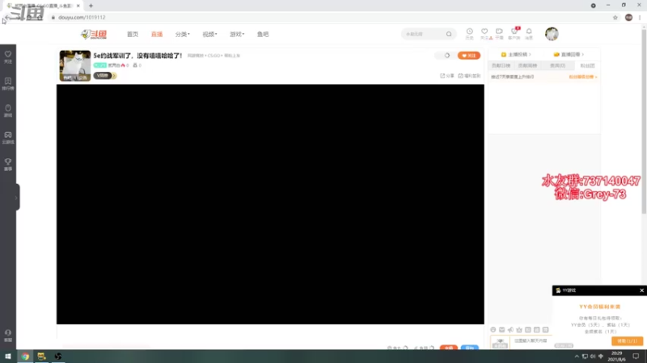The image size is (647, 363).
Task: Expand the 游戏 games dropdown
Action: pyautogui.click(x=237, y=34)
